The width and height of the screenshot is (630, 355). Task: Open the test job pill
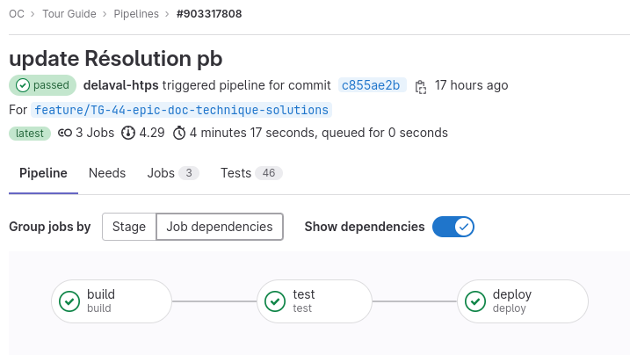[x=315, y=301]
